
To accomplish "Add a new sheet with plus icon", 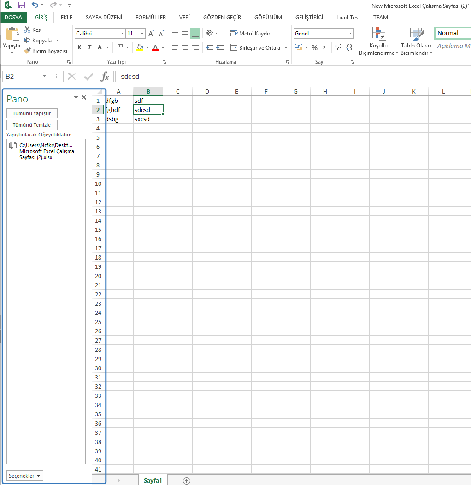I will point(187,481).
